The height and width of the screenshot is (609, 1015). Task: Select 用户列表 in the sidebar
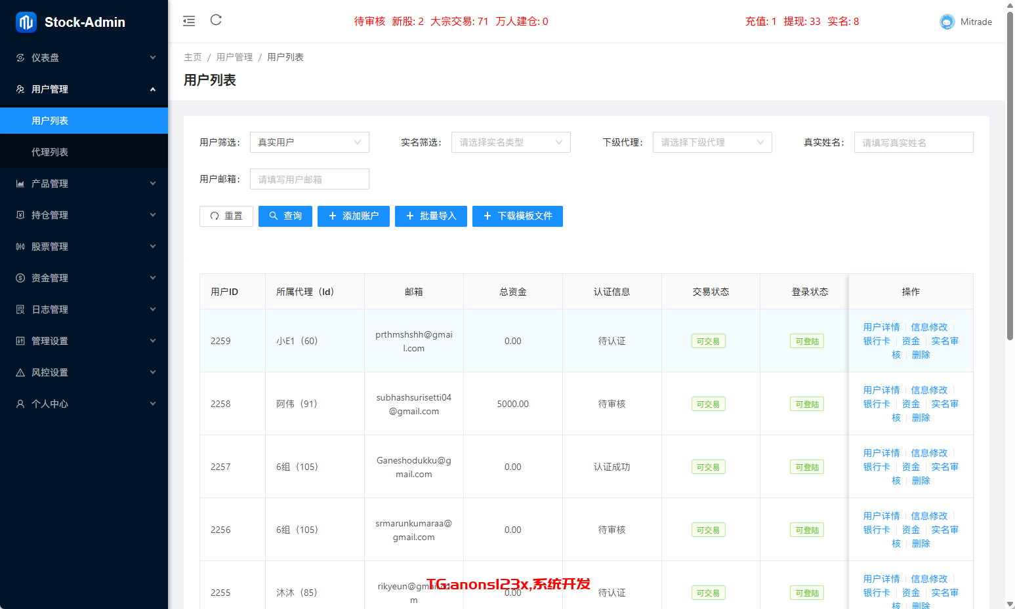[50, 121]
